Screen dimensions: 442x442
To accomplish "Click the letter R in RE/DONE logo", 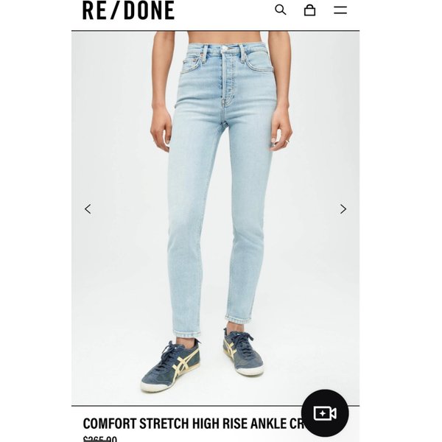I will coord(88,10).
